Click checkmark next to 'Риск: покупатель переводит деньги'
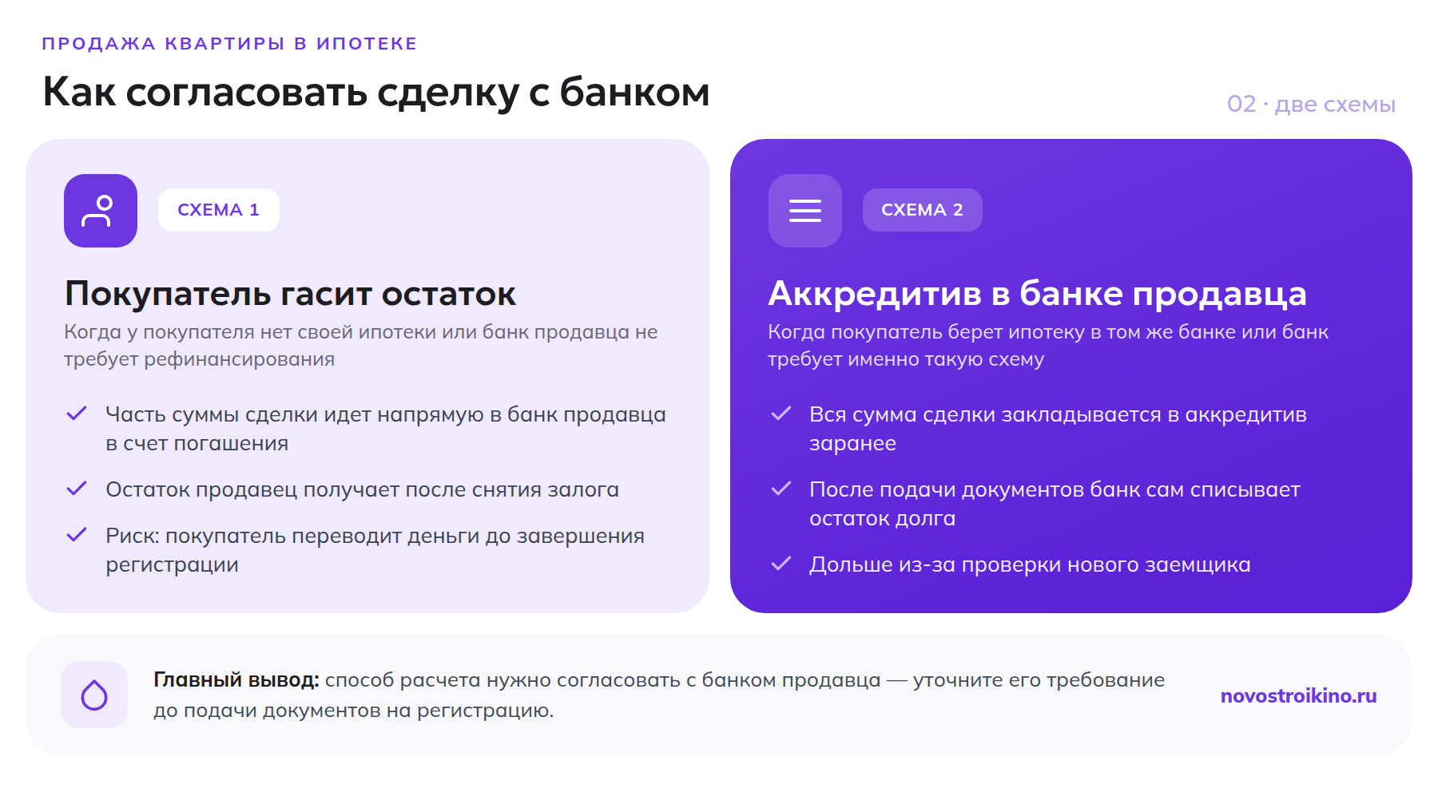 (x=77, y=535)
